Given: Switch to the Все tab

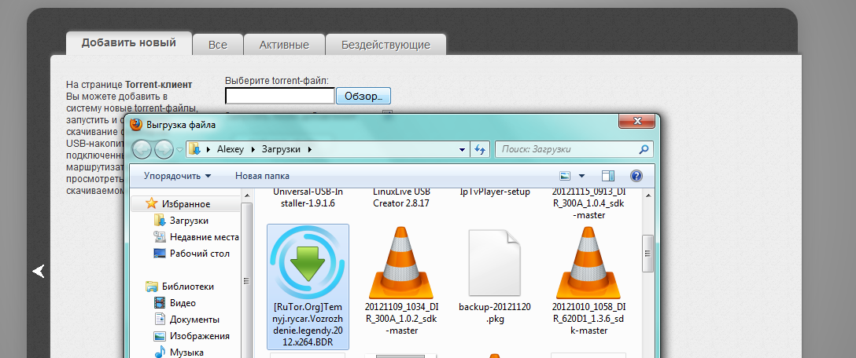Looking at the screenshot, I should 217,45.
